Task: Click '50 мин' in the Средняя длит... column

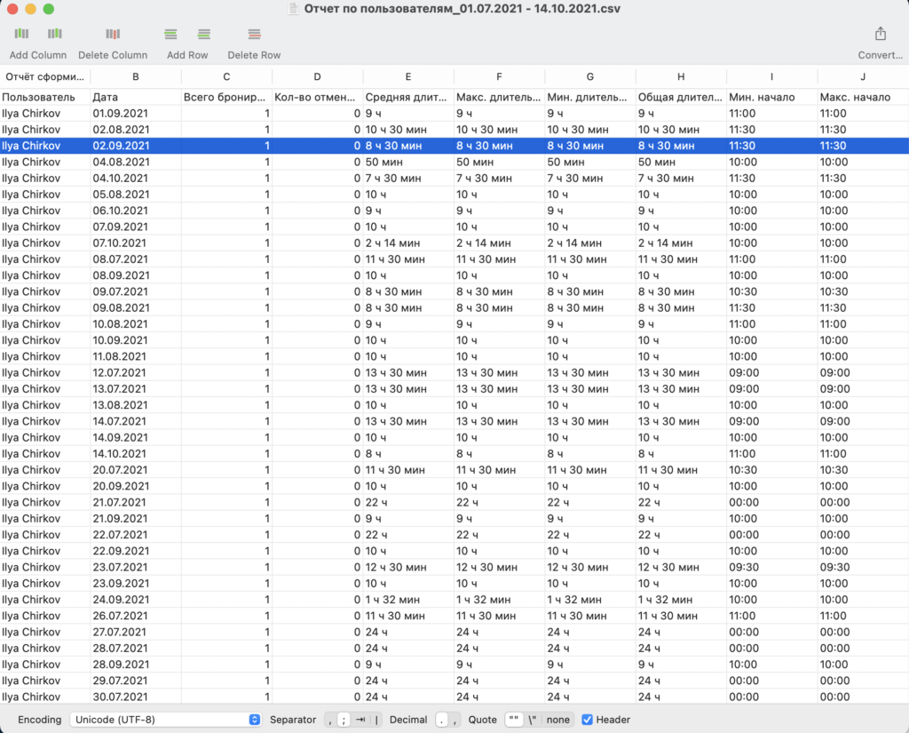Action: tap(383, 162)
